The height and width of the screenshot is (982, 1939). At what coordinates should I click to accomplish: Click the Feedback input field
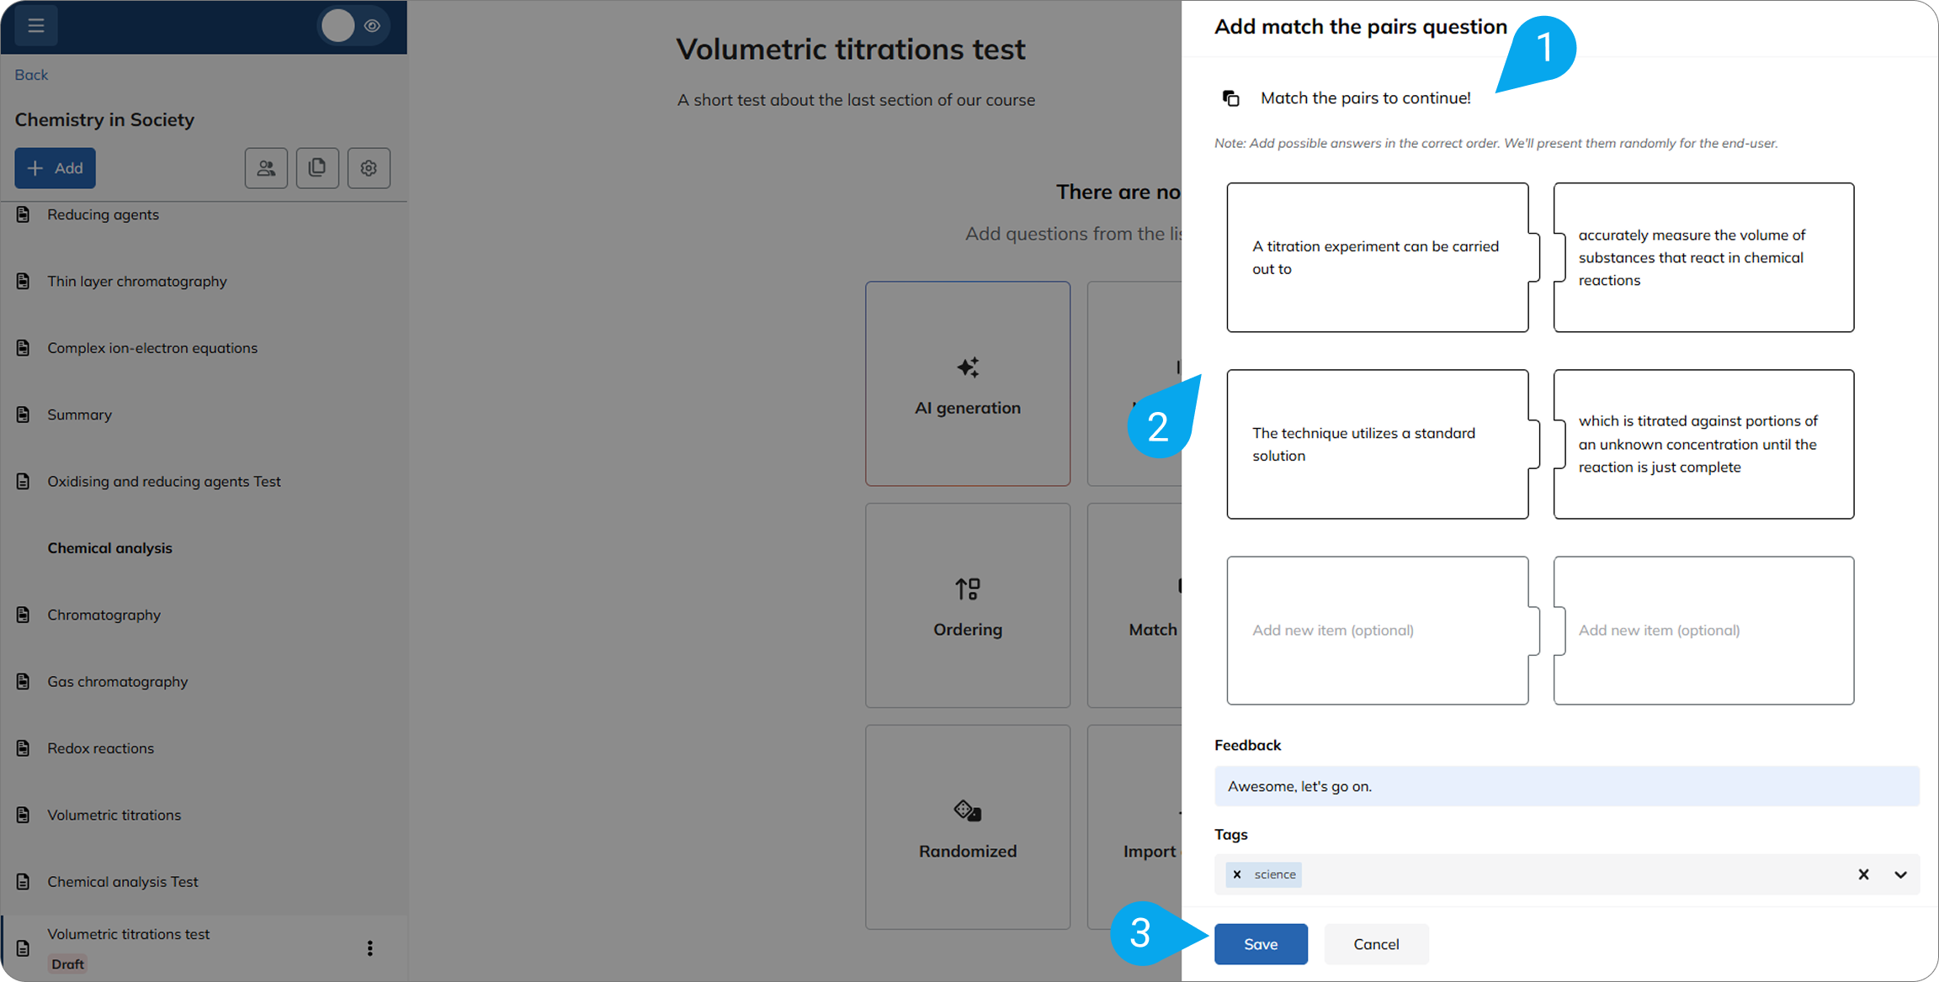[1567, 786]
